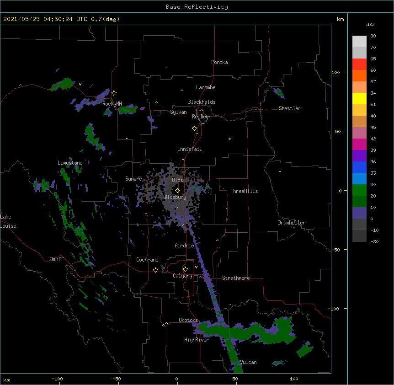The height and width of the screenshot is (385, 394).
Task: Click the Ponoka city label
Action: [219, 62]
